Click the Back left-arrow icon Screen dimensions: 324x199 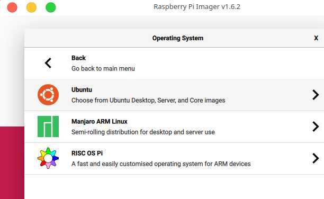tap(48, 63)
